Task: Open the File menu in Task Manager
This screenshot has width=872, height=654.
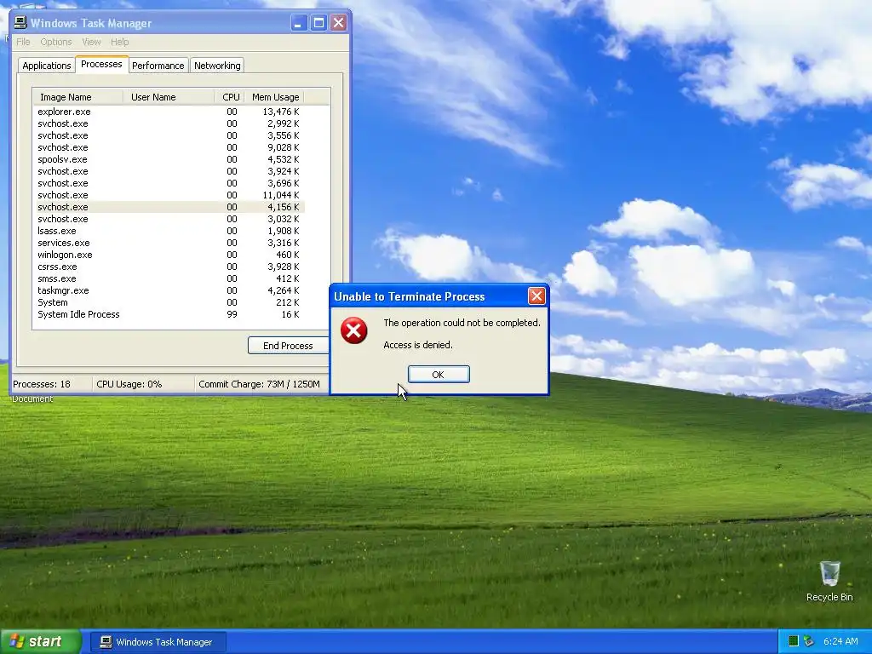Action: [x=23, y=42]
